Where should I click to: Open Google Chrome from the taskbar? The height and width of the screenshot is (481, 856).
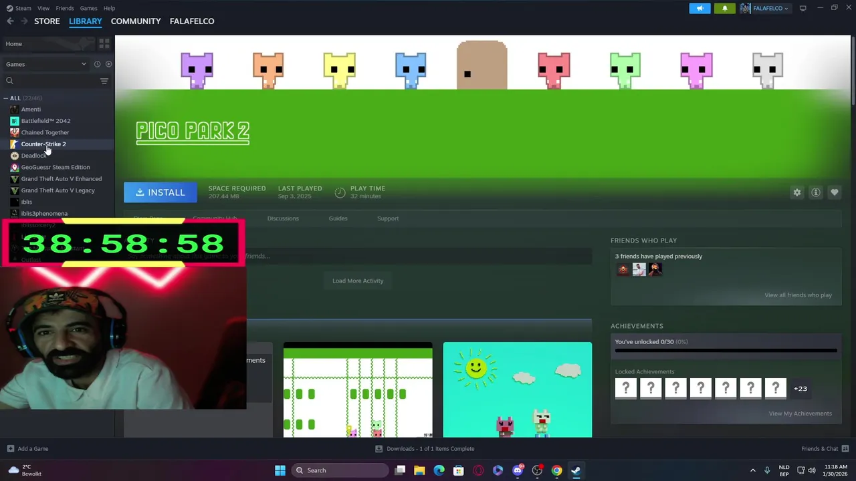click(556, 470)
